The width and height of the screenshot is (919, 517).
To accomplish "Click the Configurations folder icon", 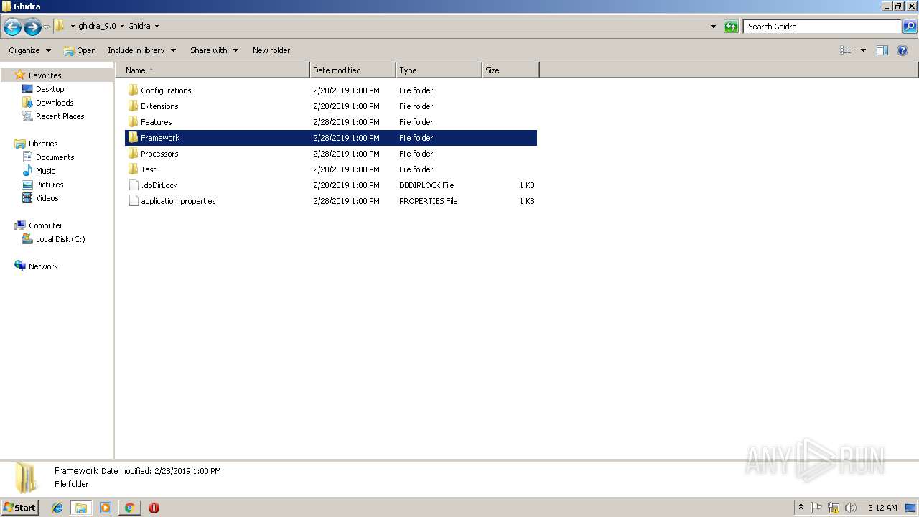I will pos(133,90).
